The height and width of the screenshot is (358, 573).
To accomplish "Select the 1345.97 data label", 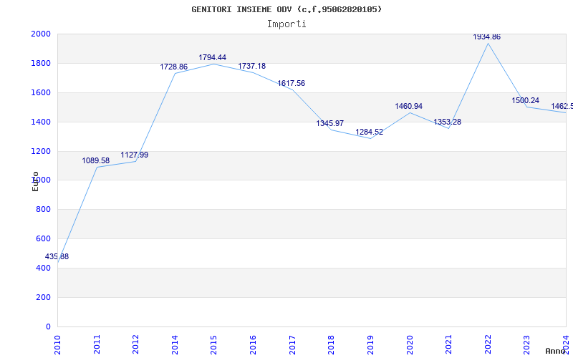I will [330, 123].
